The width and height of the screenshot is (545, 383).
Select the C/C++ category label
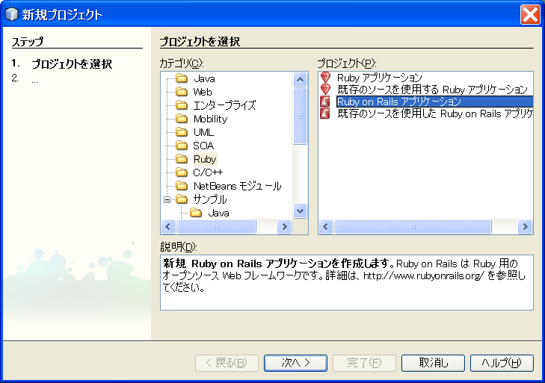pos(208,172)
